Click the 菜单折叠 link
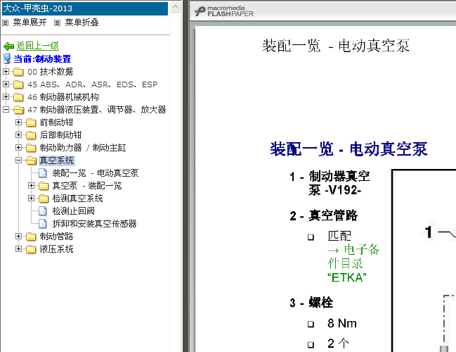Image resolution: width=456 pixels, height=352 pixels. [82, 23]
